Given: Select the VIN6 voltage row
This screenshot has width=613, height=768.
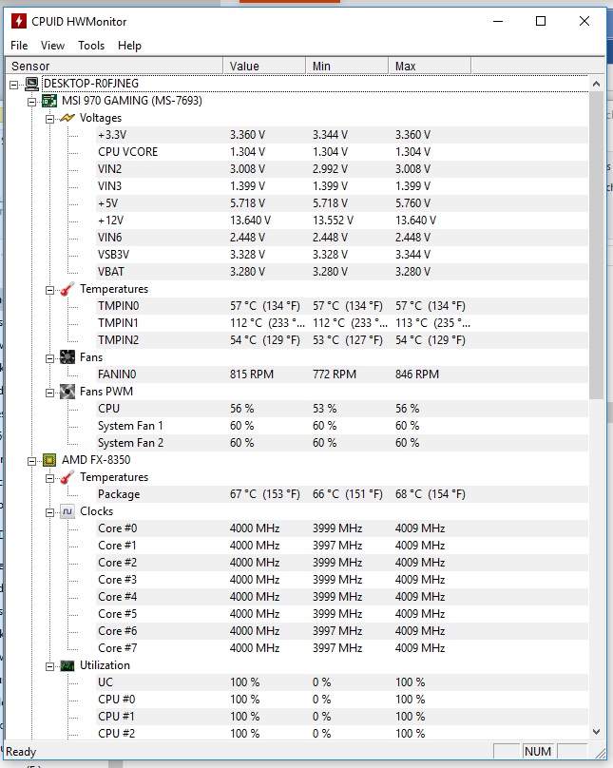Looking at the screenshot, I should click(342, 238).
